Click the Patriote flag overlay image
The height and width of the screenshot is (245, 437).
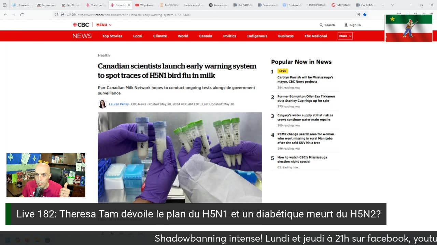[x=409, y=28]
